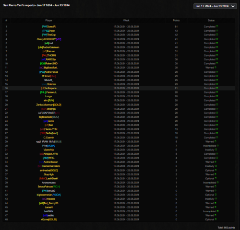Image resolution: width=240 pixels, height=230 pixels.
Task: Click the green status icon in row 4
Action: [217, 39]
